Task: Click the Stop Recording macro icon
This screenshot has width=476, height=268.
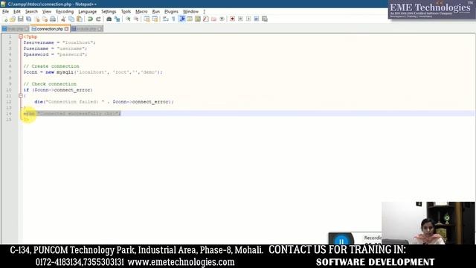Action: [x=240, y=19]
